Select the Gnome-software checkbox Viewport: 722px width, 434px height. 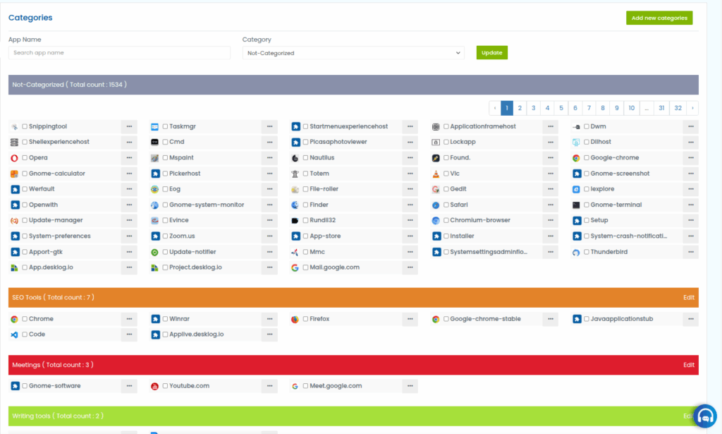(25, 386)
